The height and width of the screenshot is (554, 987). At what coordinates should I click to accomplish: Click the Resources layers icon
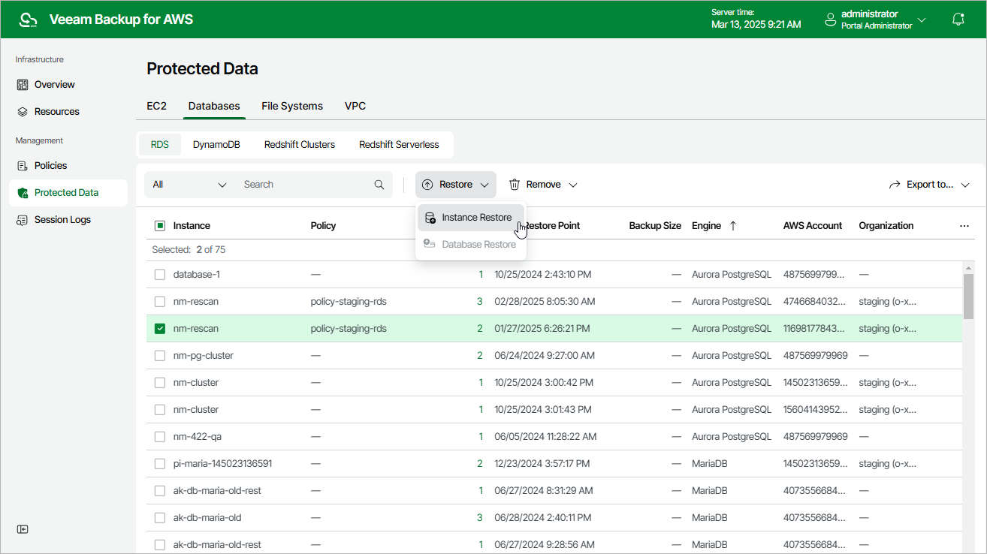pos(23,112)
